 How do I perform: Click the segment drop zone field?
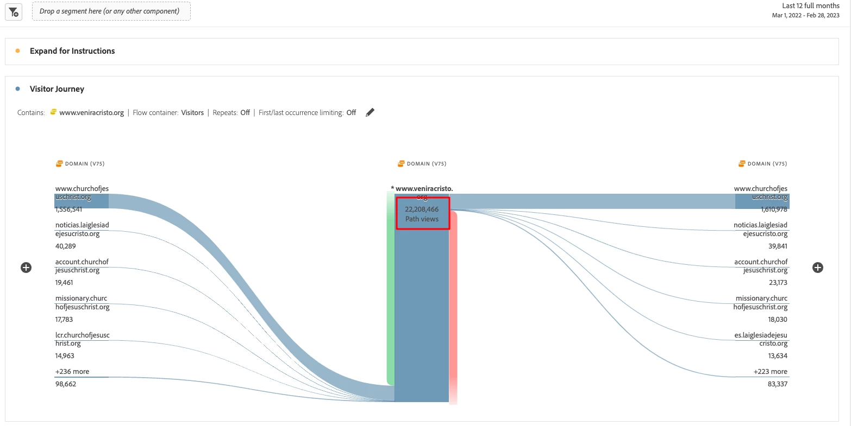(x=111, y=11)
